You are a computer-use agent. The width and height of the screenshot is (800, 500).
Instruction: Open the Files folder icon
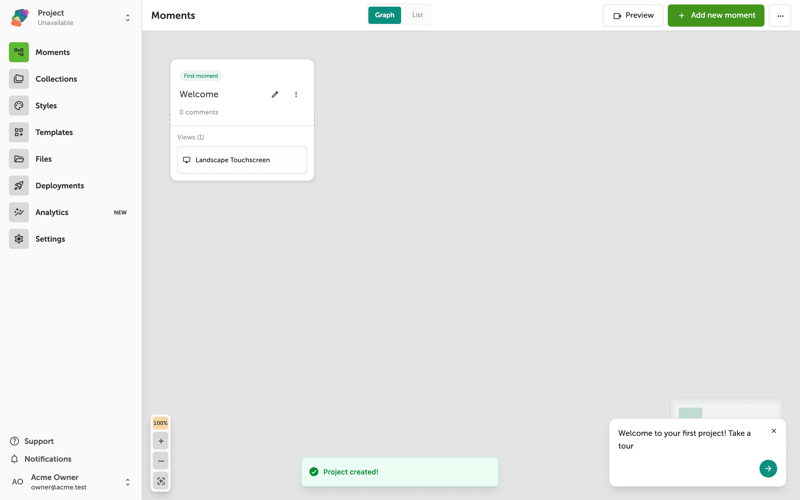[19, 159]
